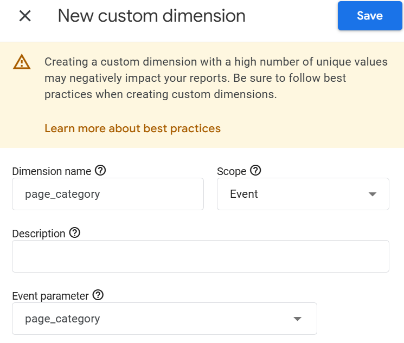Image resolution: width=404 pixels, height=343 pixels.
Task: Click the New custom dimension title
Action: click(x=151, y=16)
